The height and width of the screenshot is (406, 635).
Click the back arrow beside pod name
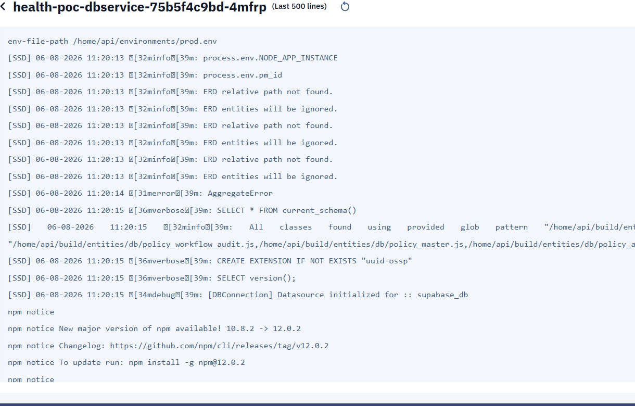coord(4,7)
